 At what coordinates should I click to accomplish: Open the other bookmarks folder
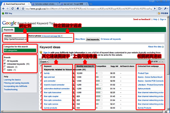click(163, 13)
